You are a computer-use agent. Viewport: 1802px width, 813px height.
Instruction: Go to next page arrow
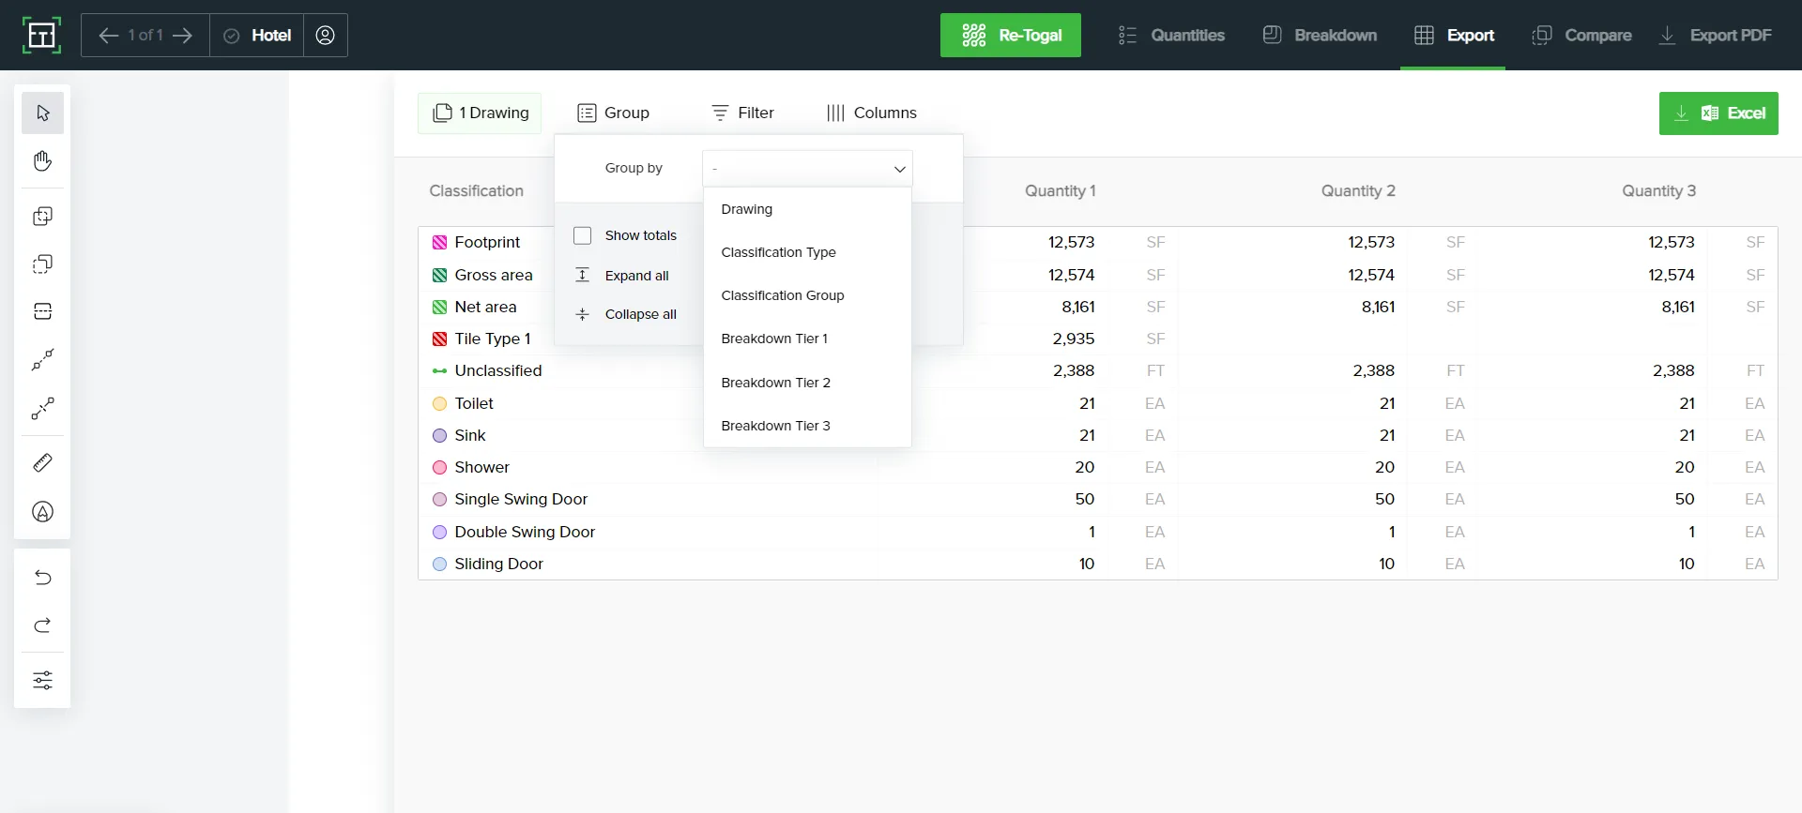coord(183,36)
